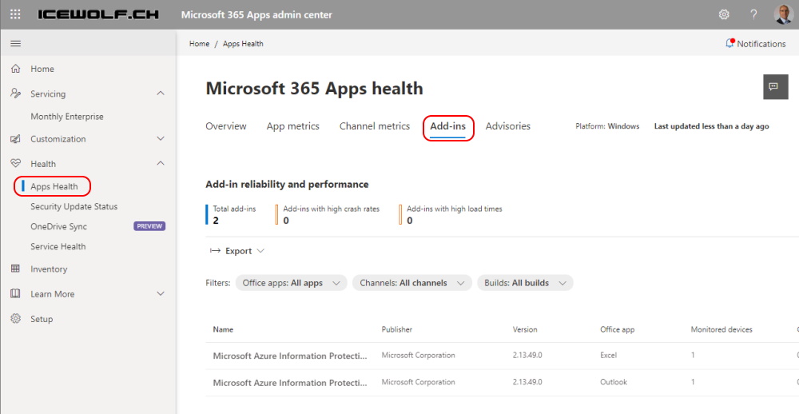This screenshot has height=414, width=799.
Task: Collapse the Servicing section chevron
Action: [161, 94]
